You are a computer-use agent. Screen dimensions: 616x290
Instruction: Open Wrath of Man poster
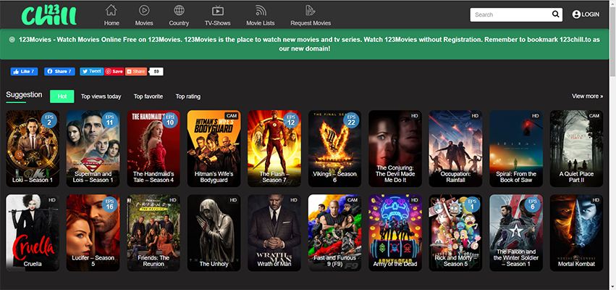(x=274, y=233)
